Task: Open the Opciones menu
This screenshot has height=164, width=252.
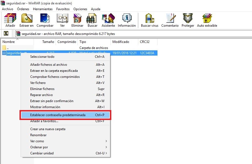Action: click(80, 9)
